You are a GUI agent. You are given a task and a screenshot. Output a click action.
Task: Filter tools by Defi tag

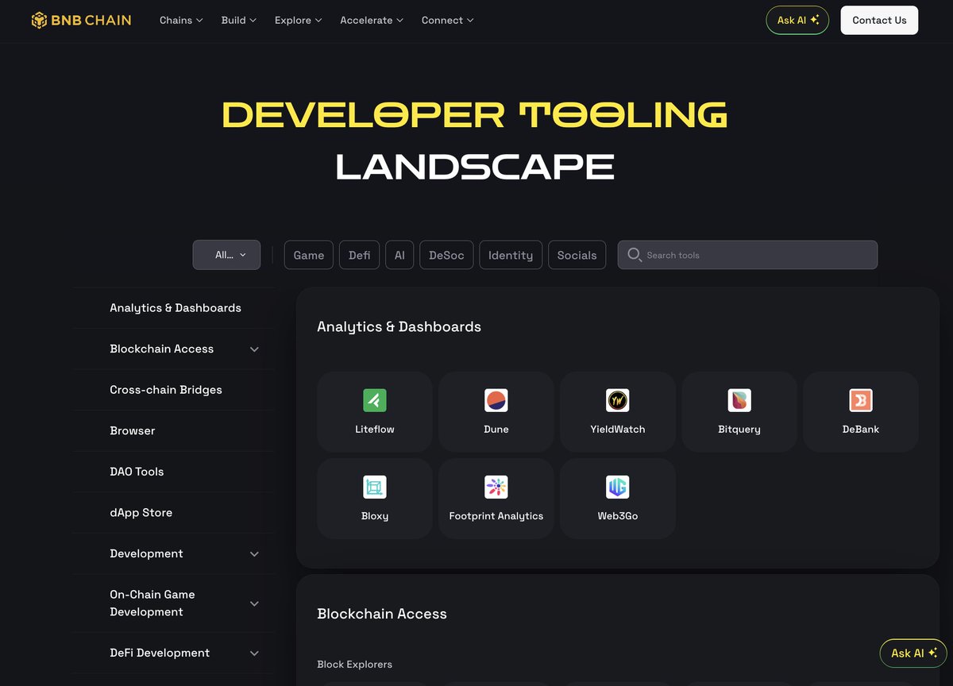click(x=360, y=255)
